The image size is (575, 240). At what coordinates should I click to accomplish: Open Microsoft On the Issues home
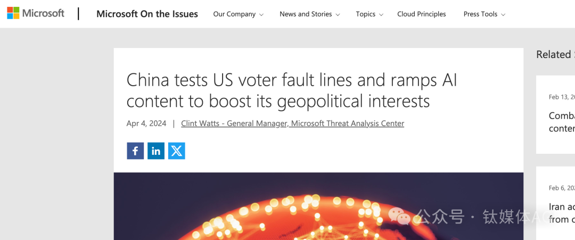coord(147,14)
